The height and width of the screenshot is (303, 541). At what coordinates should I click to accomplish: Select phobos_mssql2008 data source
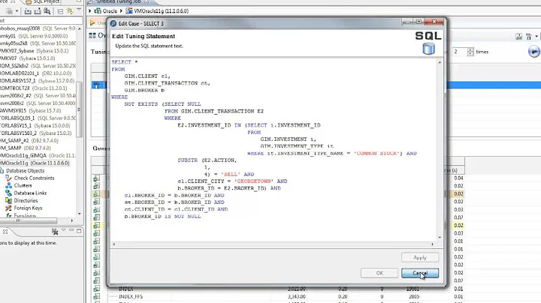pyautogui.click(x=38, y=28)
